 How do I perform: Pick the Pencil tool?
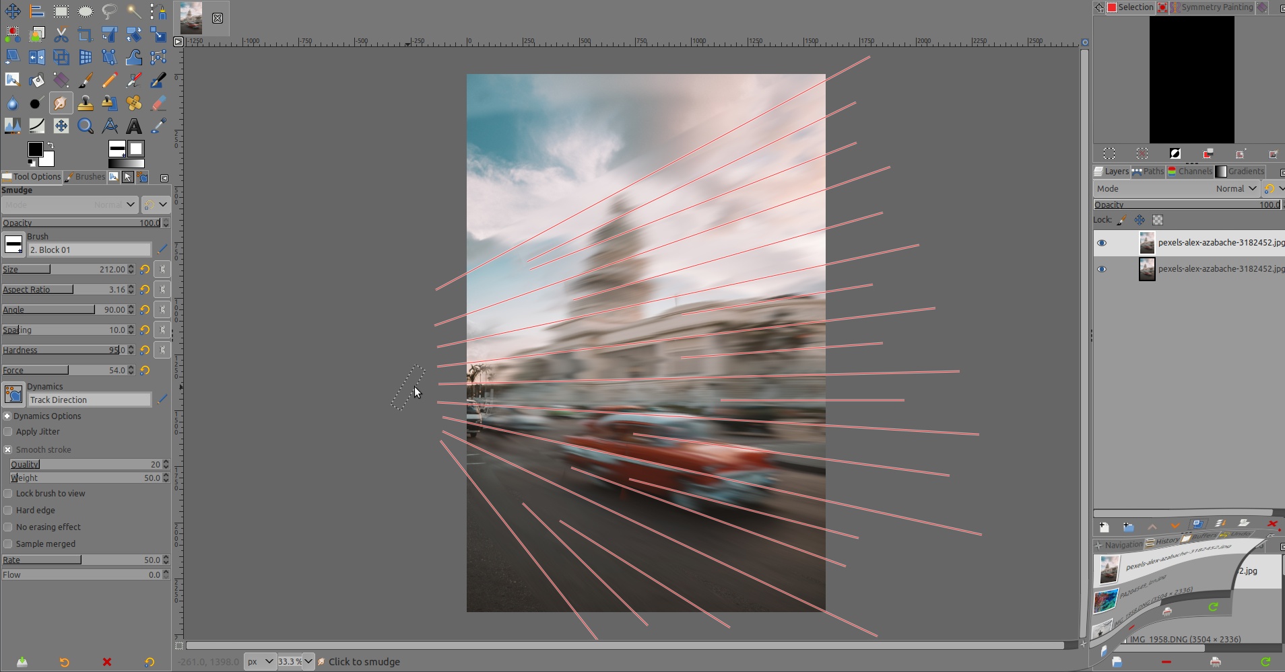pyautogui.click(x=110, y=80)
